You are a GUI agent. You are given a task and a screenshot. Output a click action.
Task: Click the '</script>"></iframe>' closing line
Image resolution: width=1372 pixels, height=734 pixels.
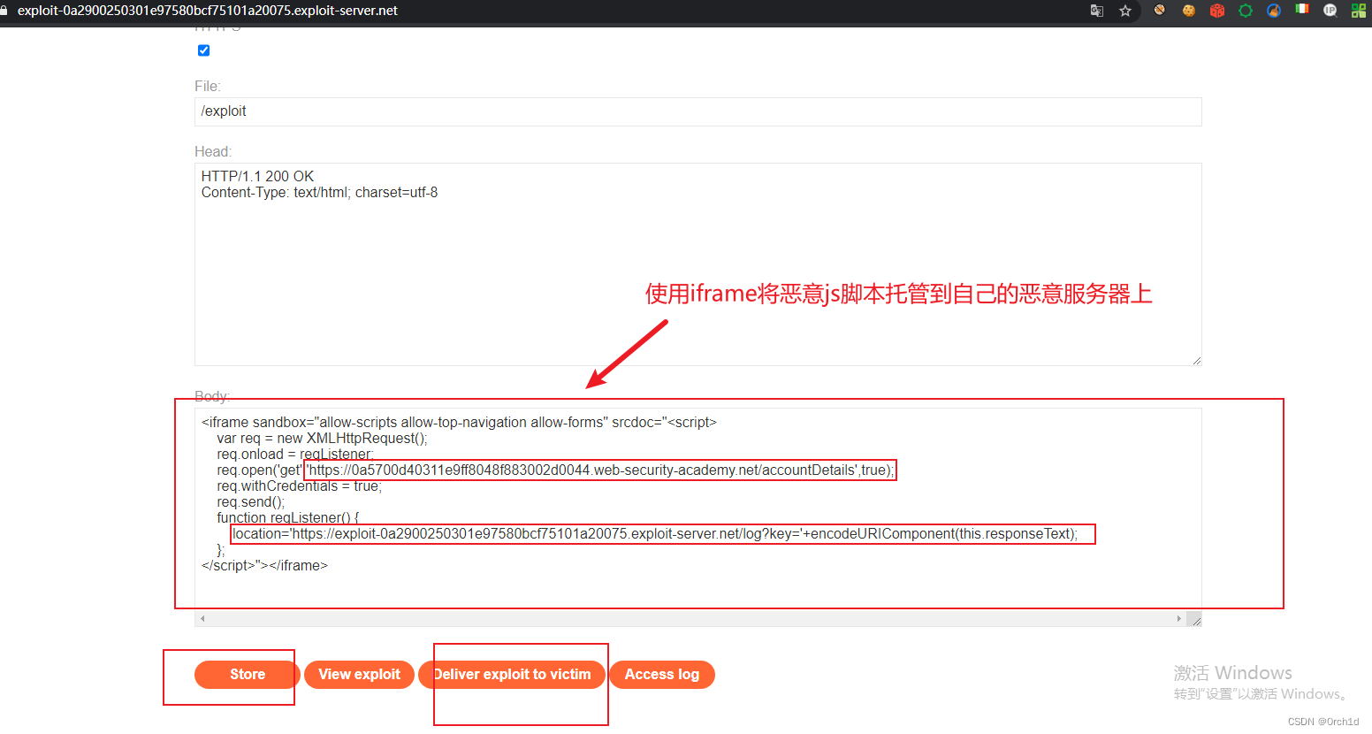coord(264,565)
